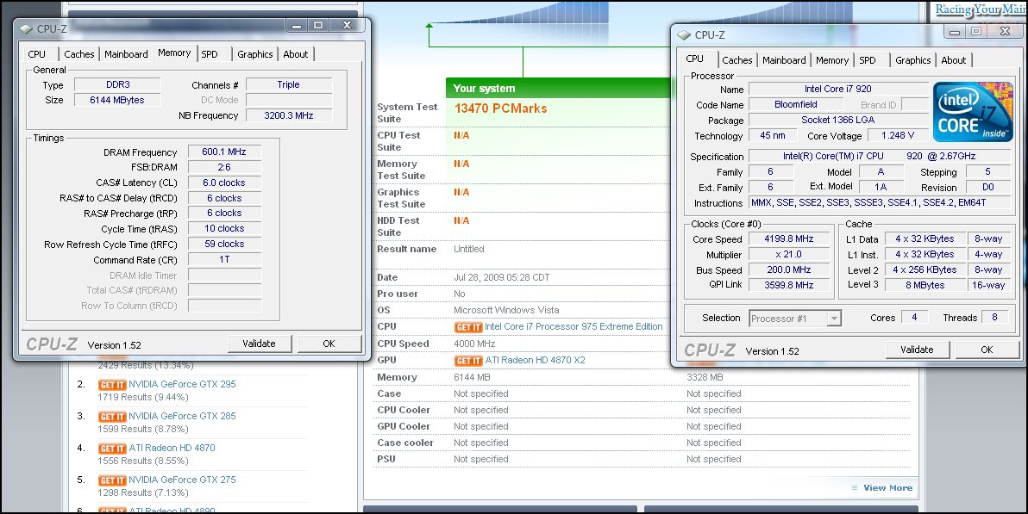Open Intel Core i7 Processor 975 Extreme Edition link
Viewport: 1028px width, 514px height.
click(x=574, y=326)
